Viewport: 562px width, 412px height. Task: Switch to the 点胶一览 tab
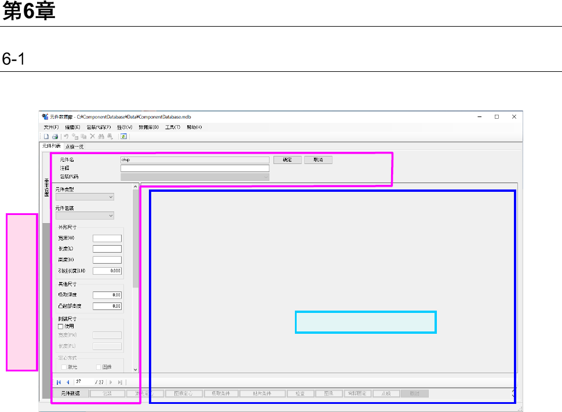74,147
